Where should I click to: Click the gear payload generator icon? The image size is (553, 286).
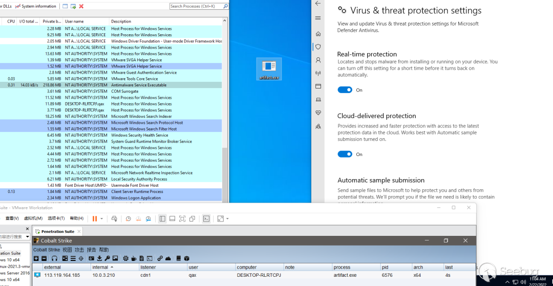click(125, 258)
